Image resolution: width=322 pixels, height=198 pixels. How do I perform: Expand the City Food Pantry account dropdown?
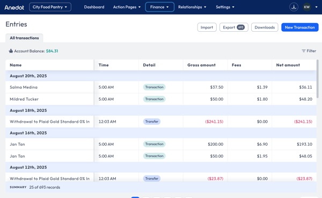click(x=50, y=7)
